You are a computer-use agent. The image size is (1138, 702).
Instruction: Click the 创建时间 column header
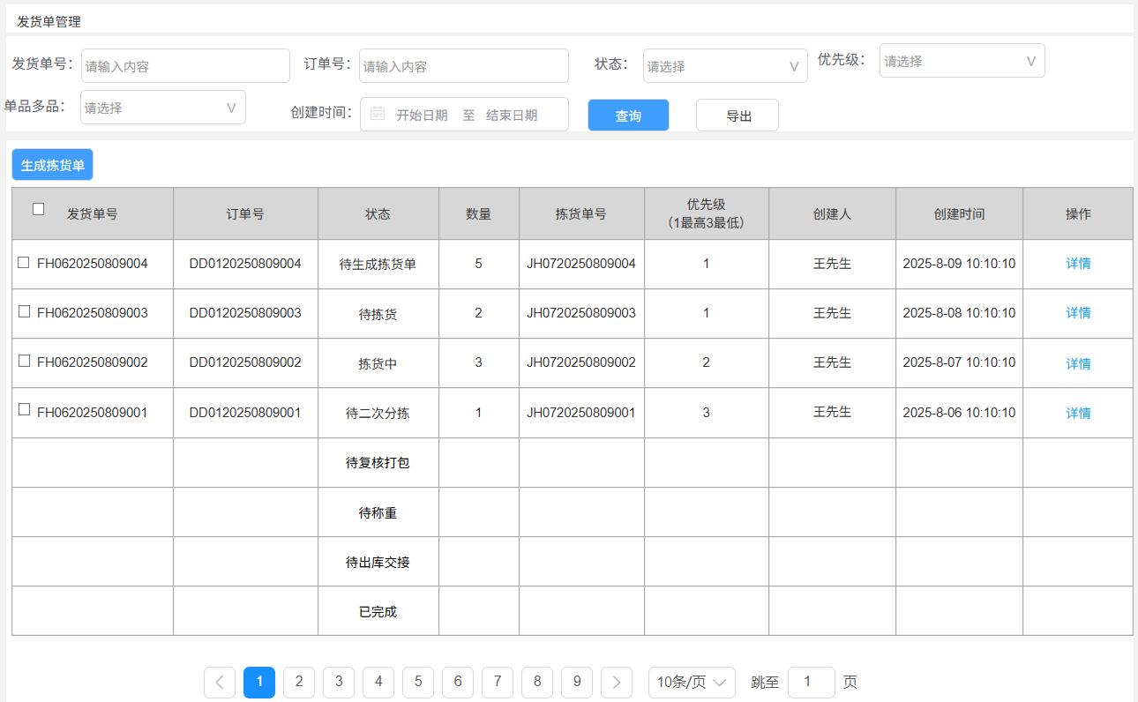pyautogui.click(x=959, y=213)
